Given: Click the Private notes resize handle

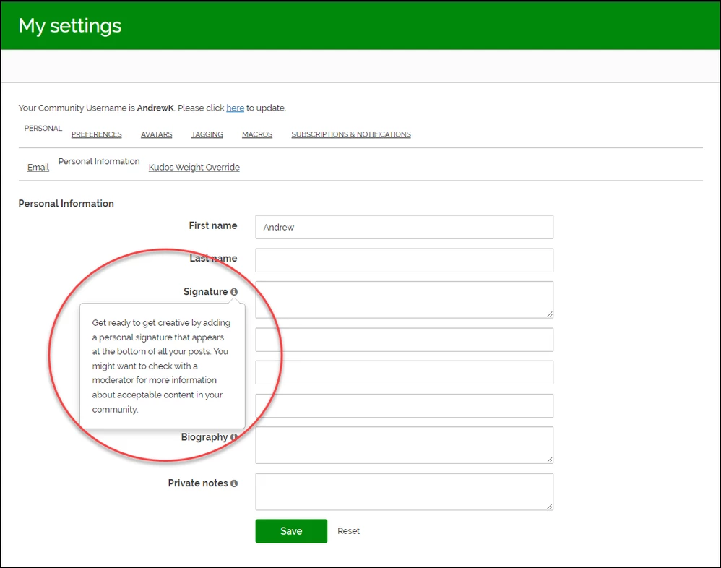Looking at the screenshot, I should coord(550,507).
